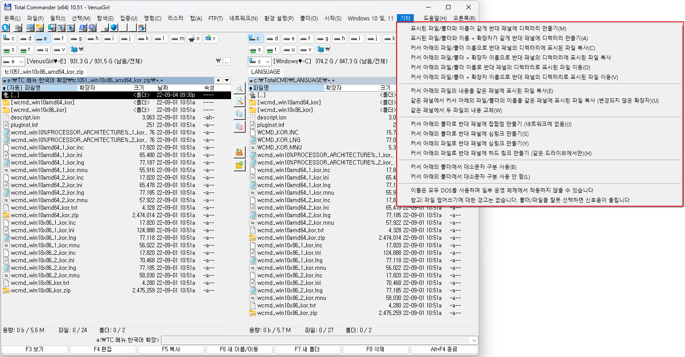685x357 pixels.
Task: Open the 네트워크(N) menu
Action: pos(243,18)
